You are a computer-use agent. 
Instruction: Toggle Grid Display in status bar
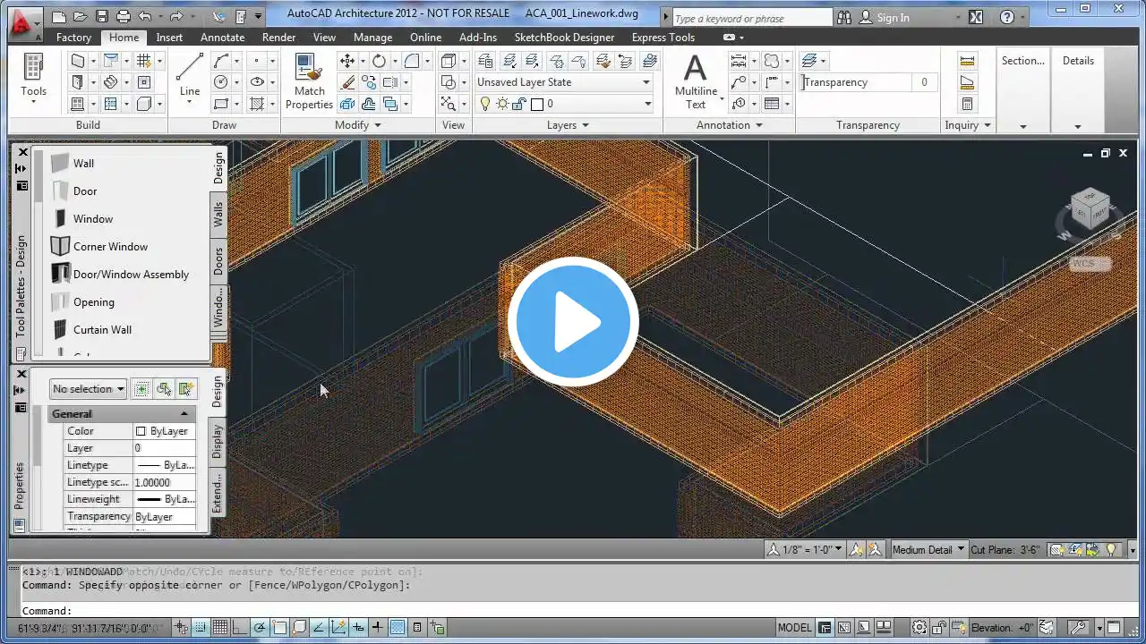pyautogui.click(x=220, y=627)
